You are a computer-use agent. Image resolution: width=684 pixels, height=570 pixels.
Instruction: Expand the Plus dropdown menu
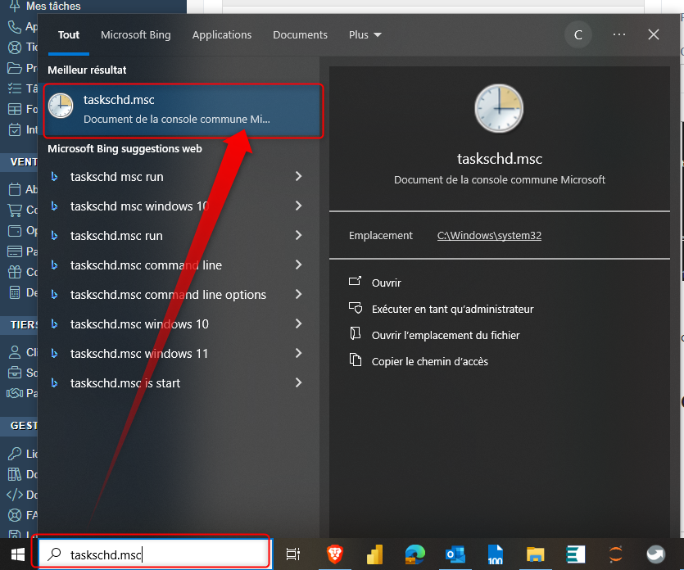365,35
